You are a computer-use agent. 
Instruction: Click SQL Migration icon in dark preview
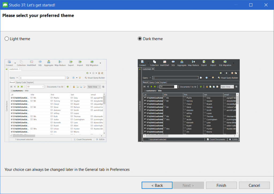(x=225, y=62)
